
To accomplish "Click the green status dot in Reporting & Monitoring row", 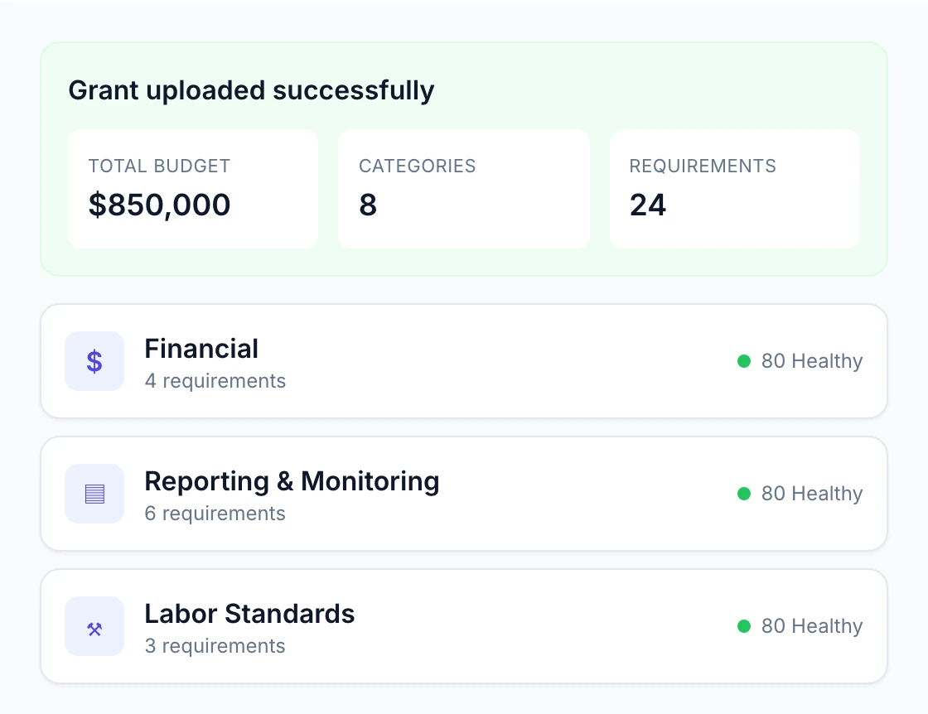I will point(744,494).
